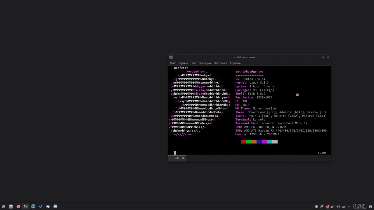Minimize the Konsole window
This screenshot has width=374, height=210.
(318, 57)
